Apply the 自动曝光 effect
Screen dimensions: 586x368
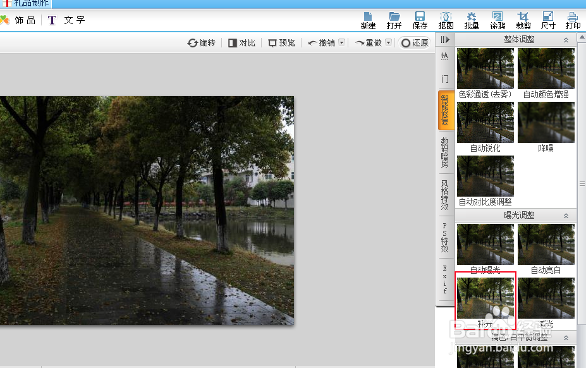(x=485, y=249)
